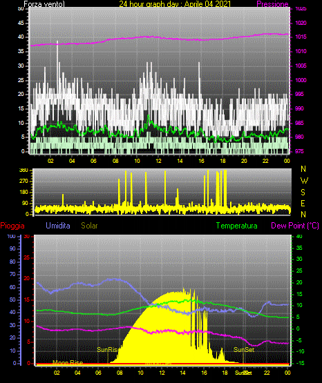Screen dimensions: 322x383
Task: Click the 'Solar' legend label
Action: point(89,226)
